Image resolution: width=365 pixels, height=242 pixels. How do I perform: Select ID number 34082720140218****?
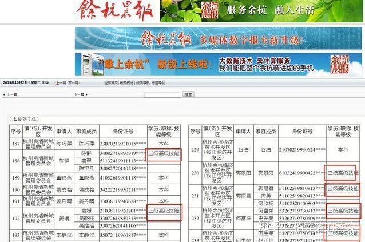[123, 168]
